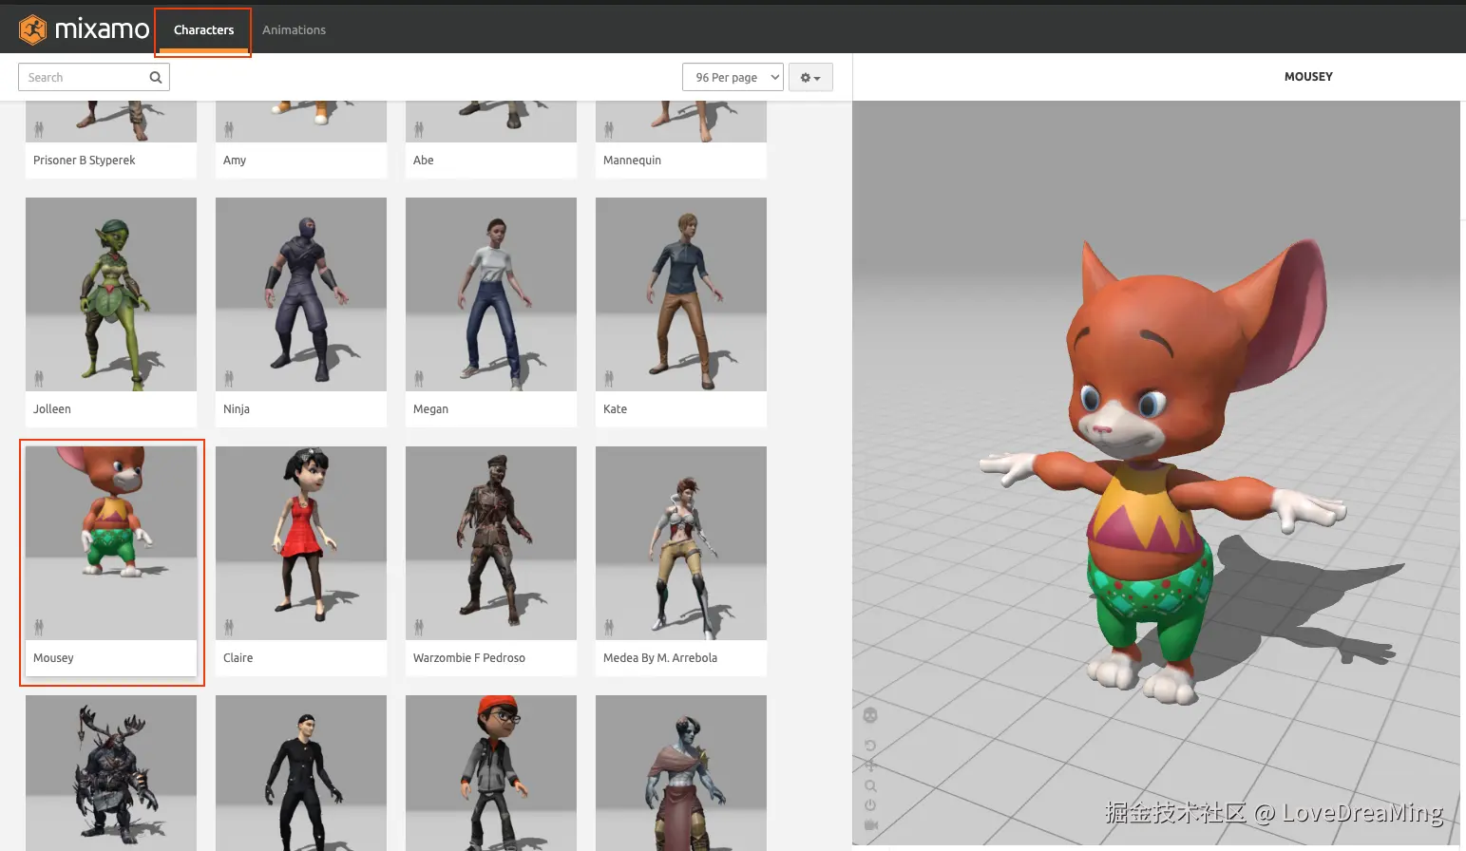The height and width of the screenshot is (851, 1466).
Task: Click the search magnifier icon
Action: point(156,78)
